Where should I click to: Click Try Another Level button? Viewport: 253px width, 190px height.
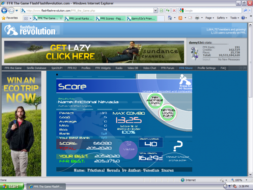pos(155,101)
